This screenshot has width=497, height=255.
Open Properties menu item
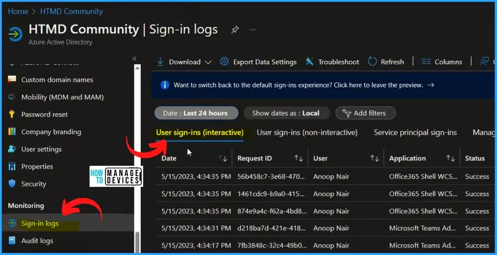[x=37, y=167]
